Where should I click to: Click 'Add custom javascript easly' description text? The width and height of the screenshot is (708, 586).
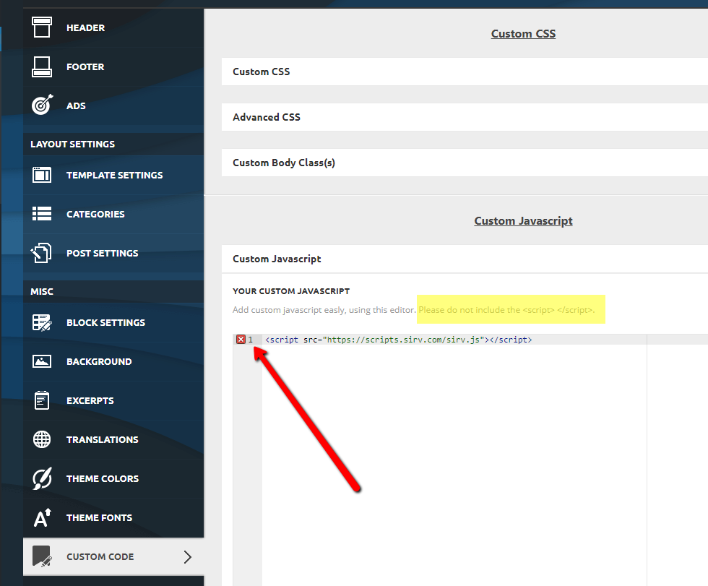324,310
